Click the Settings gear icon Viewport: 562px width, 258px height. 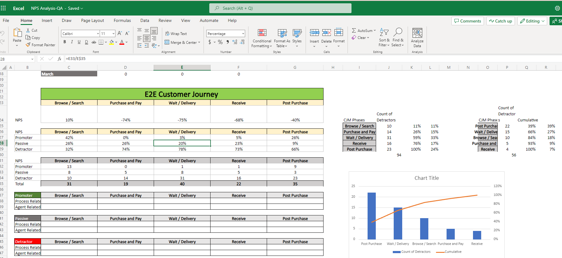(557, 8)
